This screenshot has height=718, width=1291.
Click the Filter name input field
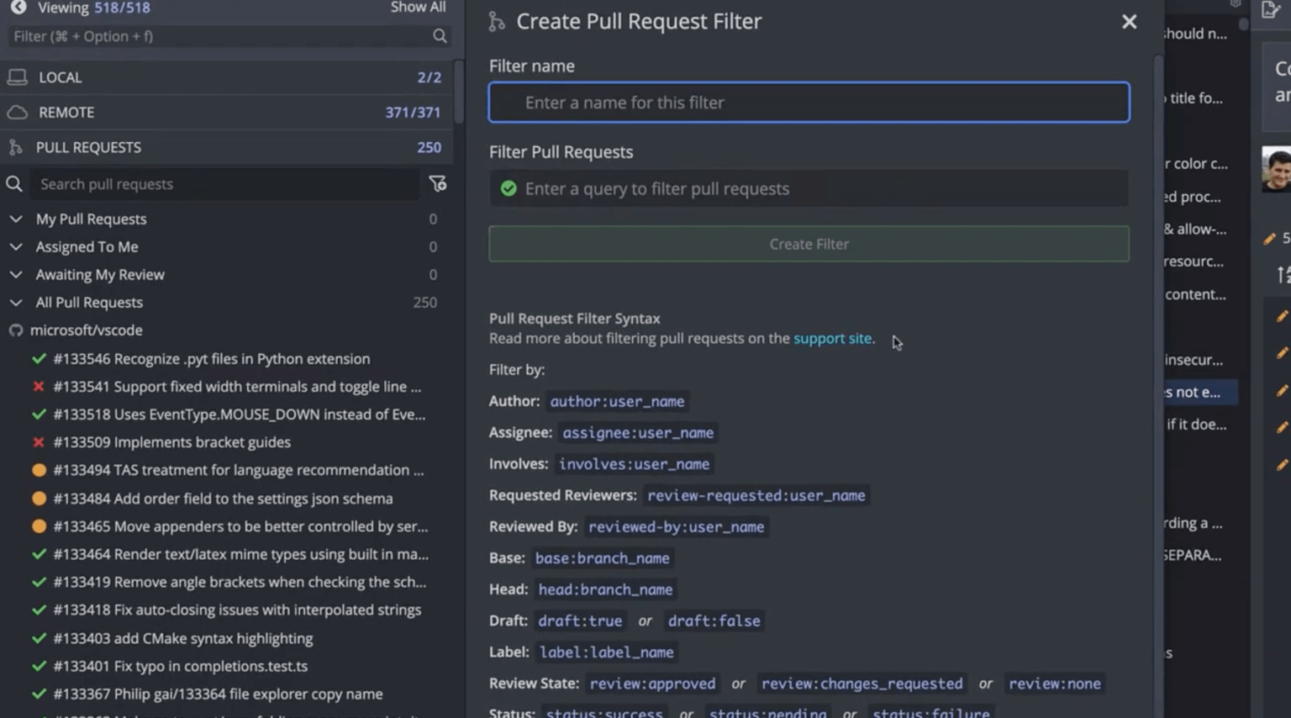click(x=808, y=102)
